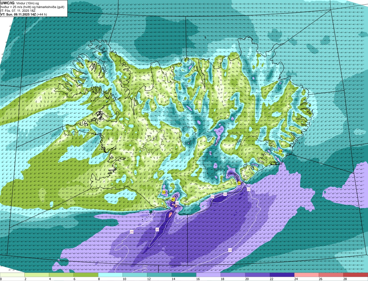Click the 22 tick label on the color scale
Viewport: 368px width, 281px height.
tap(271, 279)
